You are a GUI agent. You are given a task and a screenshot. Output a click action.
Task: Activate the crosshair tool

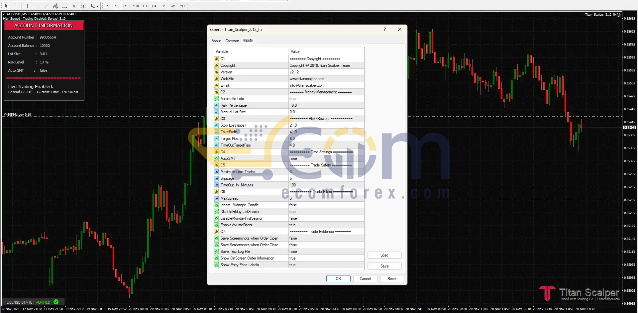point(16,6)
